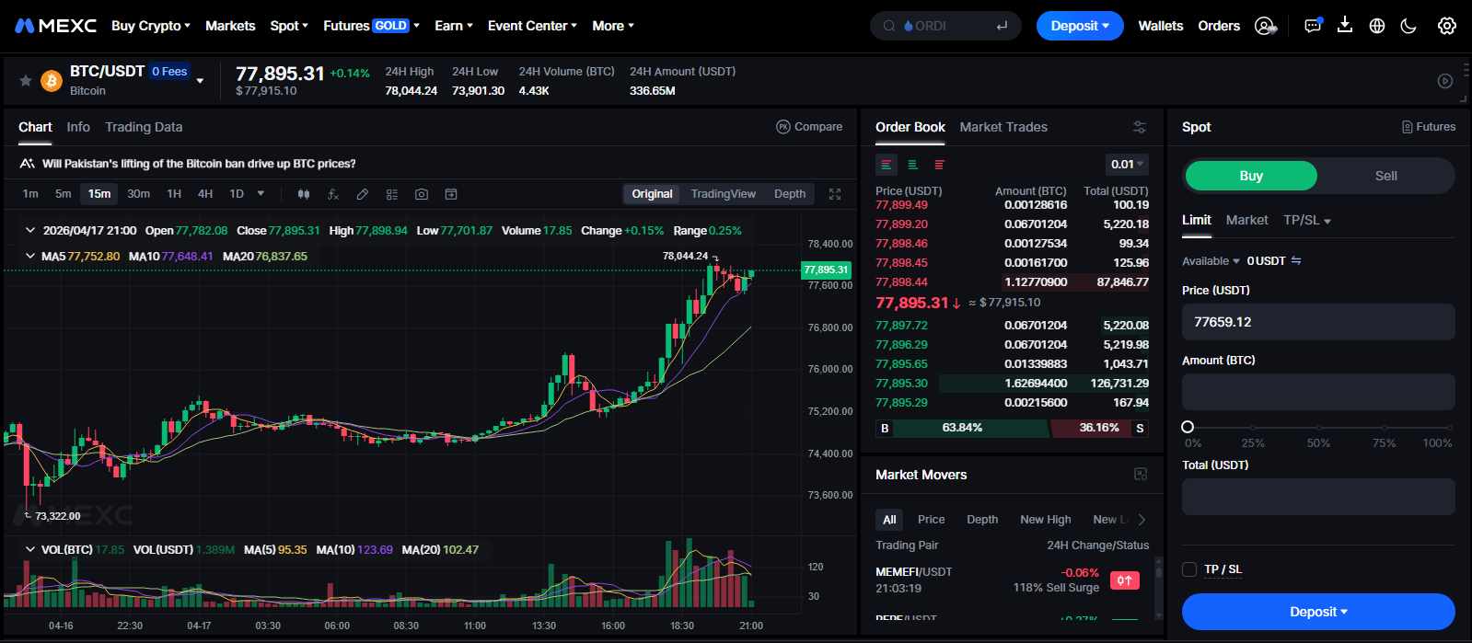
Task: Open the language globe icon
Action: [x=1377, y=26]
